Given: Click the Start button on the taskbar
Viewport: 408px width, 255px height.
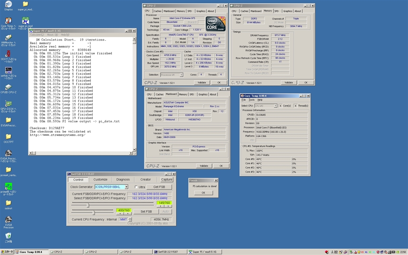Looking at the screenshot, I should (8, 252).
